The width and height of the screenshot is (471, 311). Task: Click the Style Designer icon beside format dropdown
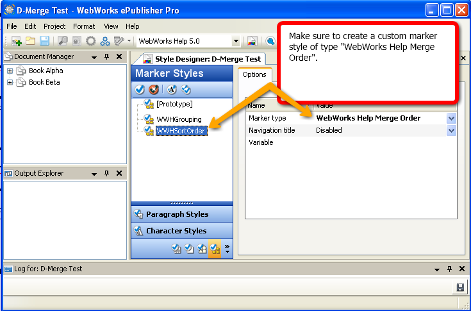pyautogui.click(x=252, y=41)
